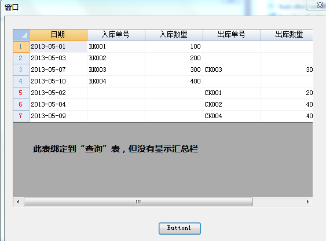Select the 入库数量 cell with 200

coord(174,59)
